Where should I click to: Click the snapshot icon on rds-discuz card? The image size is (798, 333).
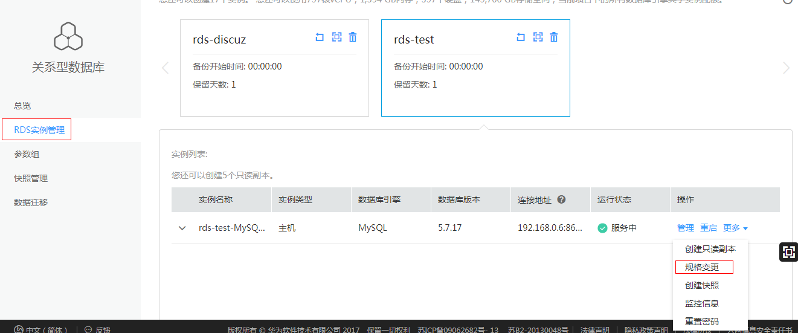pyautogui.click(x=336, y=37)
